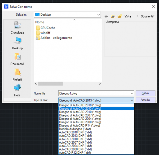
Task: Select the windiff folder
Action: point(43,33)
